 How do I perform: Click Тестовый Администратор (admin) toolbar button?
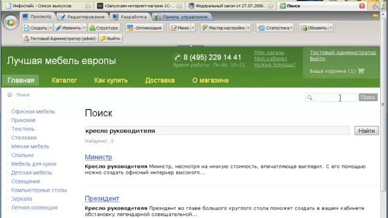point(59,39)
